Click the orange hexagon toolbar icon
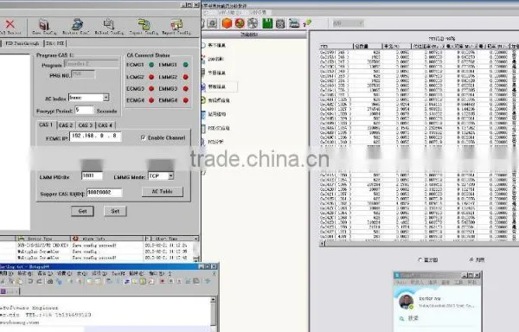The width and height of the screenshot is (519, 332). (227, 23)
